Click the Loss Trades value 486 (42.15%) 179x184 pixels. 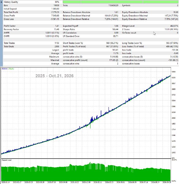[172, 47]
